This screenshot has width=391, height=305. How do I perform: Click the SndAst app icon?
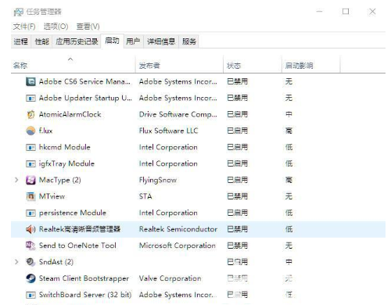tap(30, 262)
